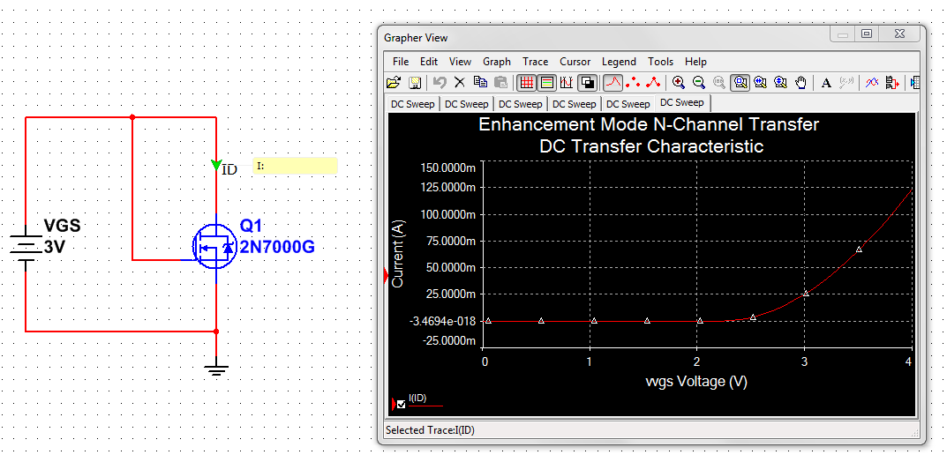The height and width of the screenshot is (462, 947).
Task: Toggle the legend display button
Action: click(546, 83)
